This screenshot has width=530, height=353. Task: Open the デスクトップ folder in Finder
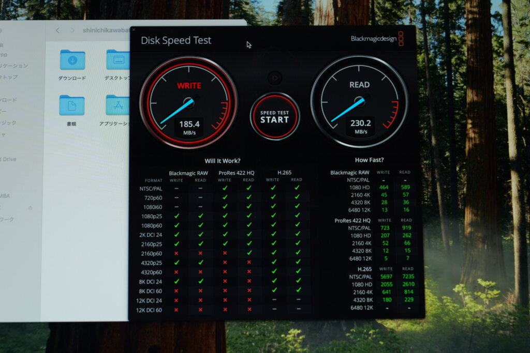pyautogui.click(x=117, y=66)
